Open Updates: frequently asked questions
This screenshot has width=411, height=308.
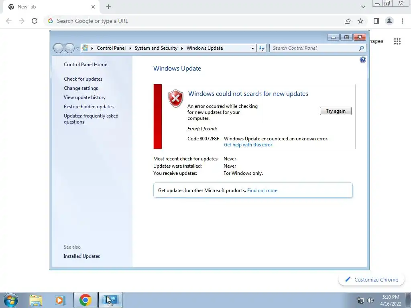[91, 119]
